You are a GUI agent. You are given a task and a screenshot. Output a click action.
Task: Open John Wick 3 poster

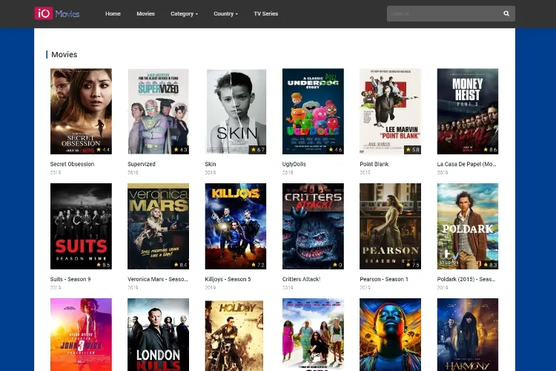point(81,335)
